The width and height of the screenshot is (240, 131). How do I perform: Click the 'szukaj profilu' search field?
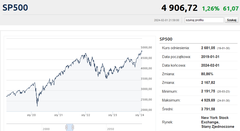pyautogui.click(x=204, y=20)
